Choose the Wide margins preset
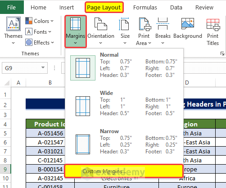Screen dimensions: 226x188 pos(124,106)
